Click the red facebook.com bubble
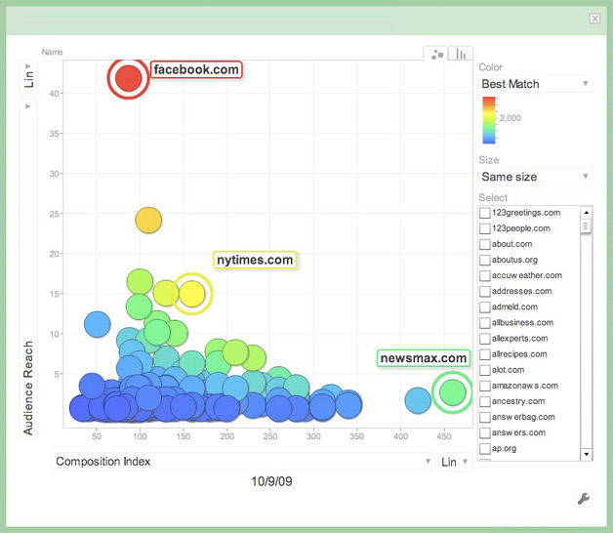Viewport: 613px width, 533px height. (128, 78)
